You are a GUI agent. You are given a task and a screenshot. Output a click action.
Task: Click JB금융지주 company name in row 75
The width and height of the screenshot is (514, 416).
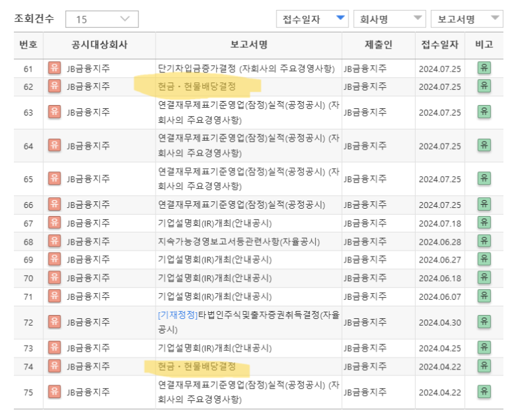click(x=88, y=392)
